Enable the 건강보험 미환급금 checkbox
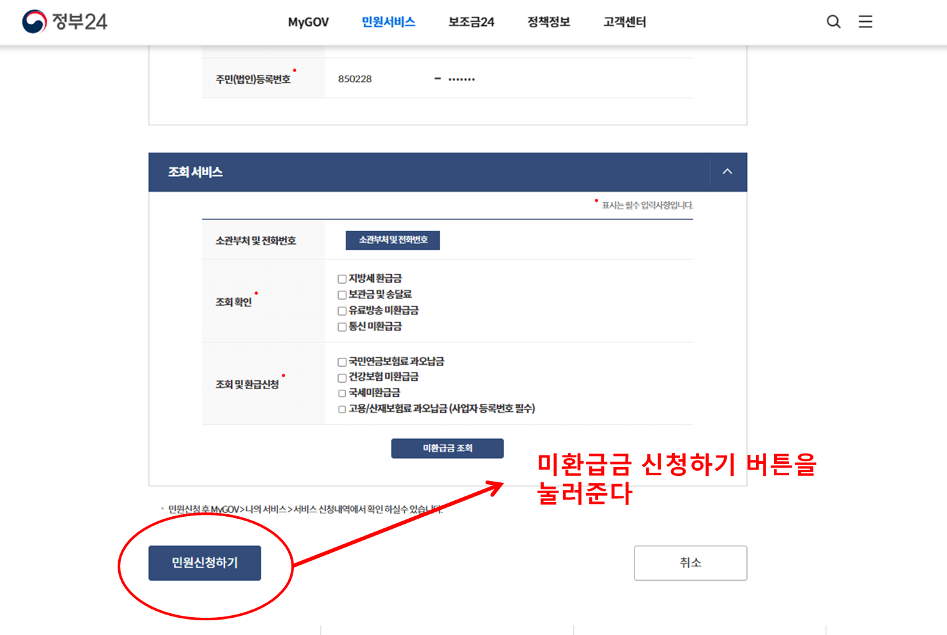Viewport: 947px width, 635px height. click(x=342, y=378)
